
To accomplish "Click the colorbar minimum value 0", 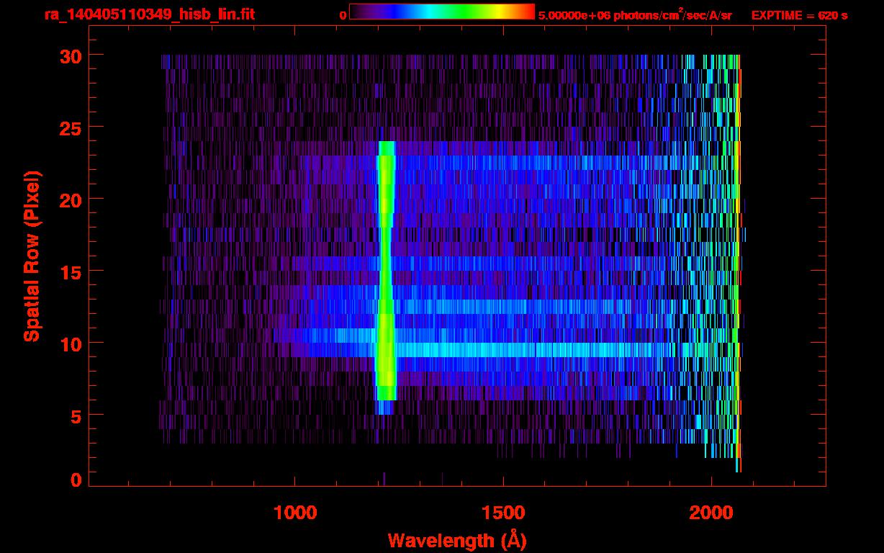I will click(343, 15).
